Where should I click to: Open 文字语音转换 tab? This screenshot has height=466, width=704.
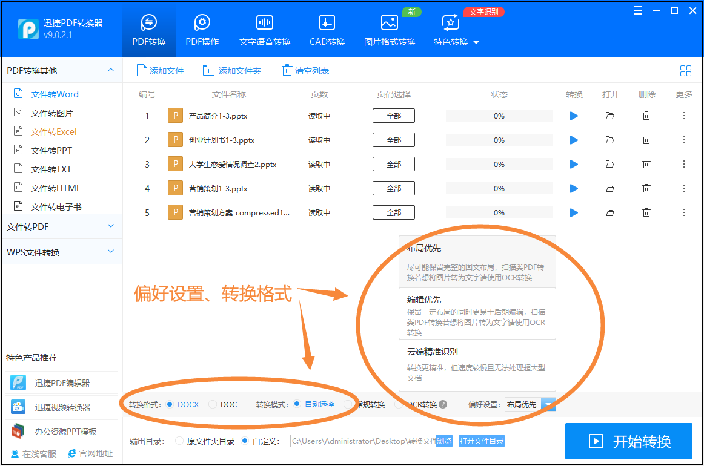pyautogui.click(x=264, y=30)
